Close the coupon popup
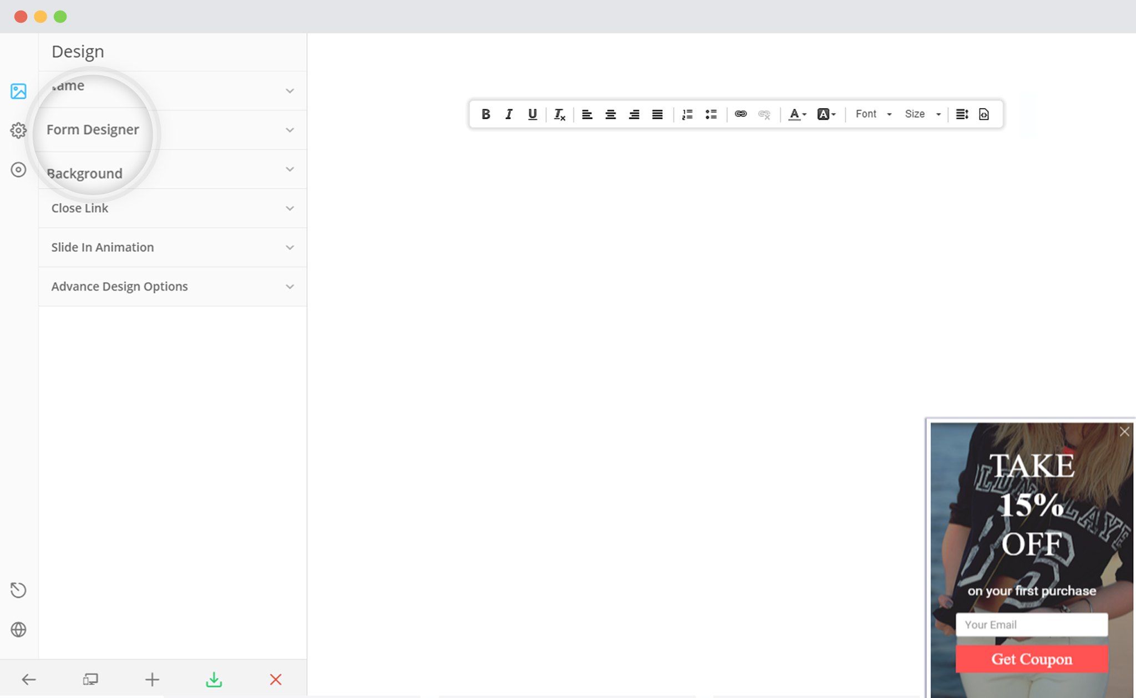This screenshot has height=698, width=1136. [x=1124, y=431]
